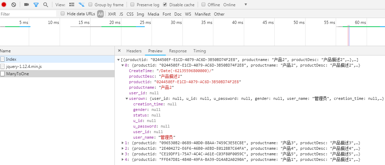Click the Index file icon
This screenshot has height=165, width=385.
coord(2,59)
